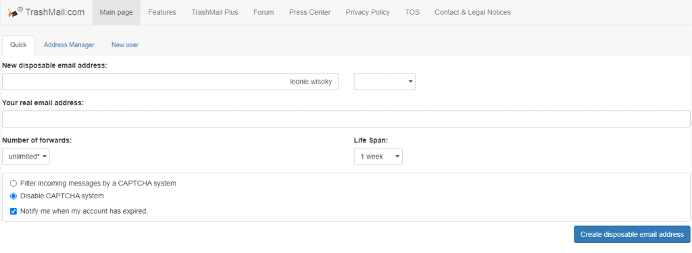Viewport: 692px width, 253px height.
Task: Click the TrashMail.com brand text
Action: (55, 12)
